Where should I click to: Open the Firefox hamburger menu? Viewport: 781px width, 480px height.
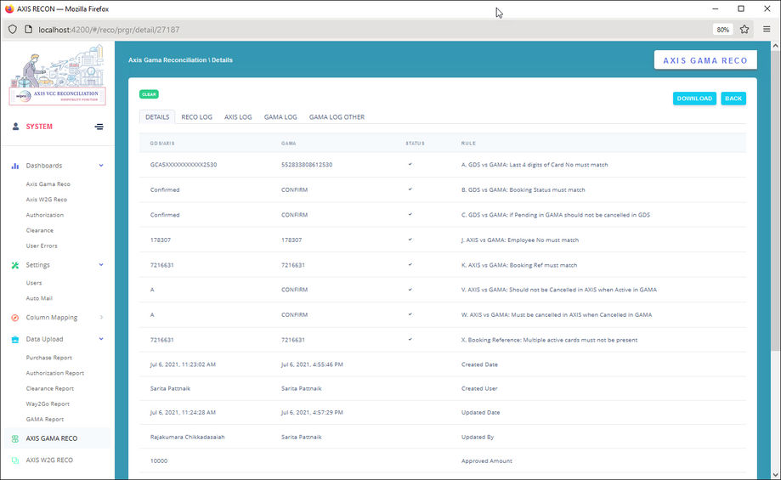pos(767,30)
